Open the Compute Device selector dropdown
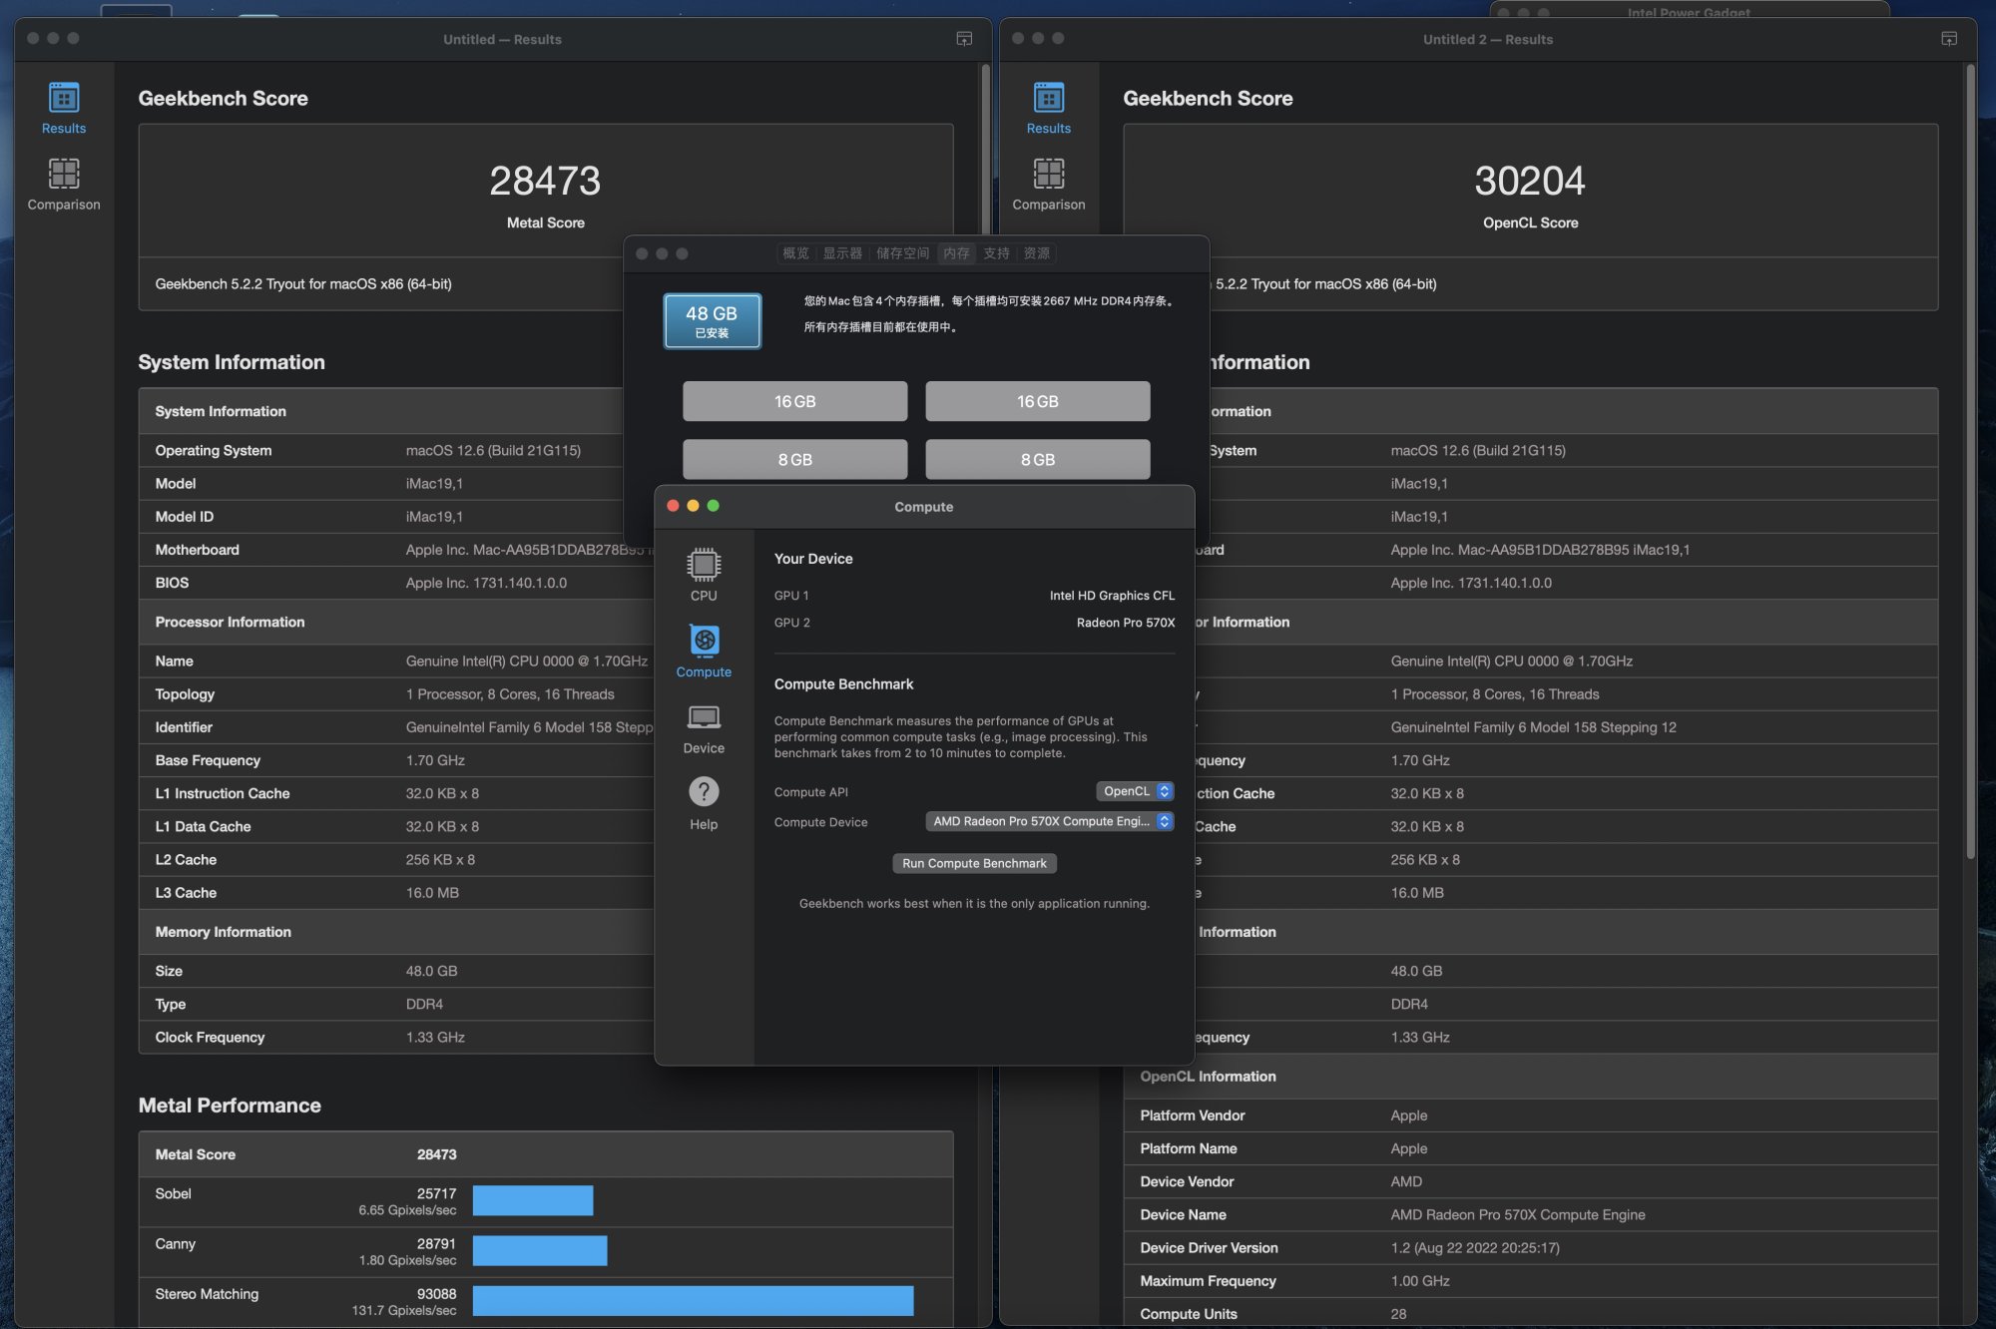The height and width of the screenshot is (1329, 1996). pyautogui.click(x=1049, y=821)
